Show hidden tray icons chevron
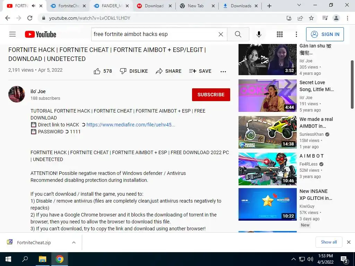The width and height of the screenshot is (355, 266). pos(293,259)
